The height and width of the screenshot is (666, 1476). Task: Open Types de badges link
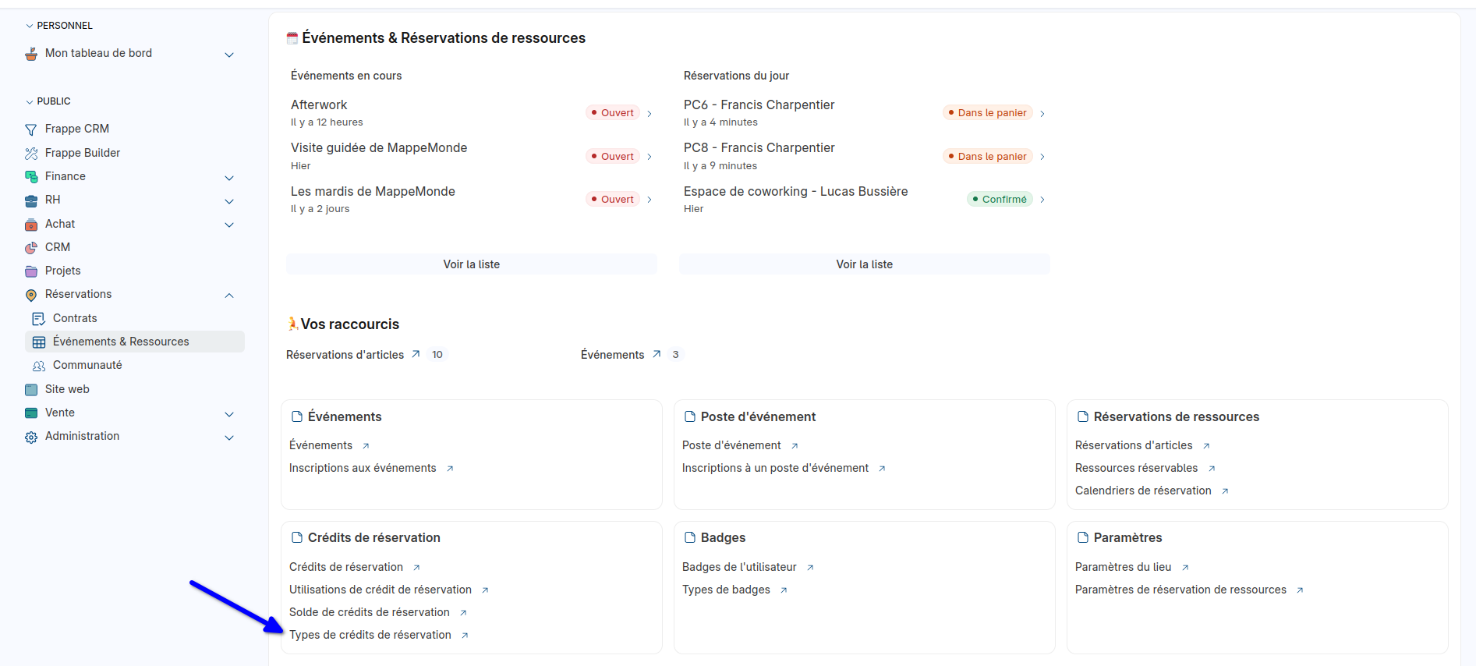pyautogui.click(x=726, y=590)
